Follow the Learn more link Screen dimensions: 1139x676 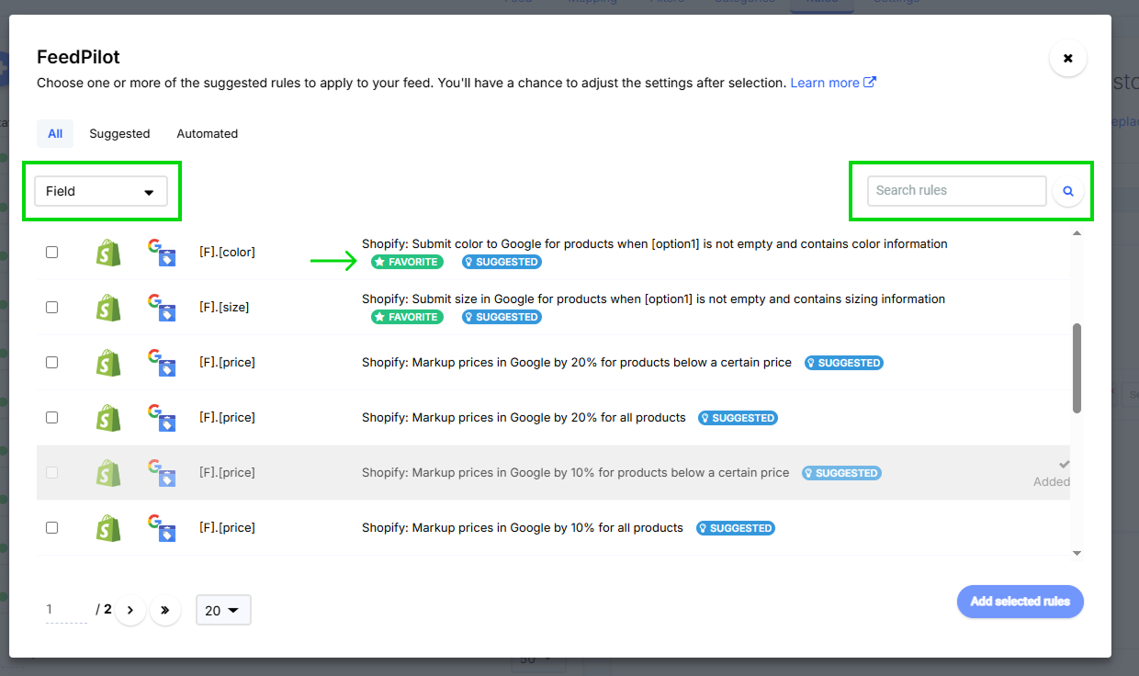(x=832, y=83)
